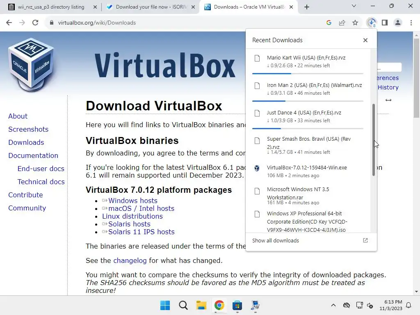The width and height of the screenshot is (420, 315).
Task: Click the Super Smash Bros. Brawl file icon
Action: [x=257, y=141]
